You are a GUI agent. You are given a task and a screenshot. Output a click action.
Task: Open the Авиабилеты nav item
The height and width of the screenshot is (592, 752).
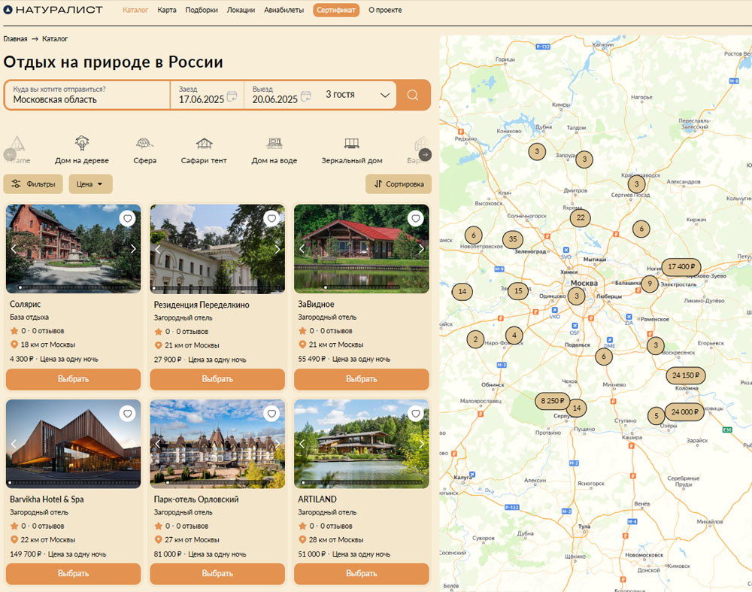(284, 10)
